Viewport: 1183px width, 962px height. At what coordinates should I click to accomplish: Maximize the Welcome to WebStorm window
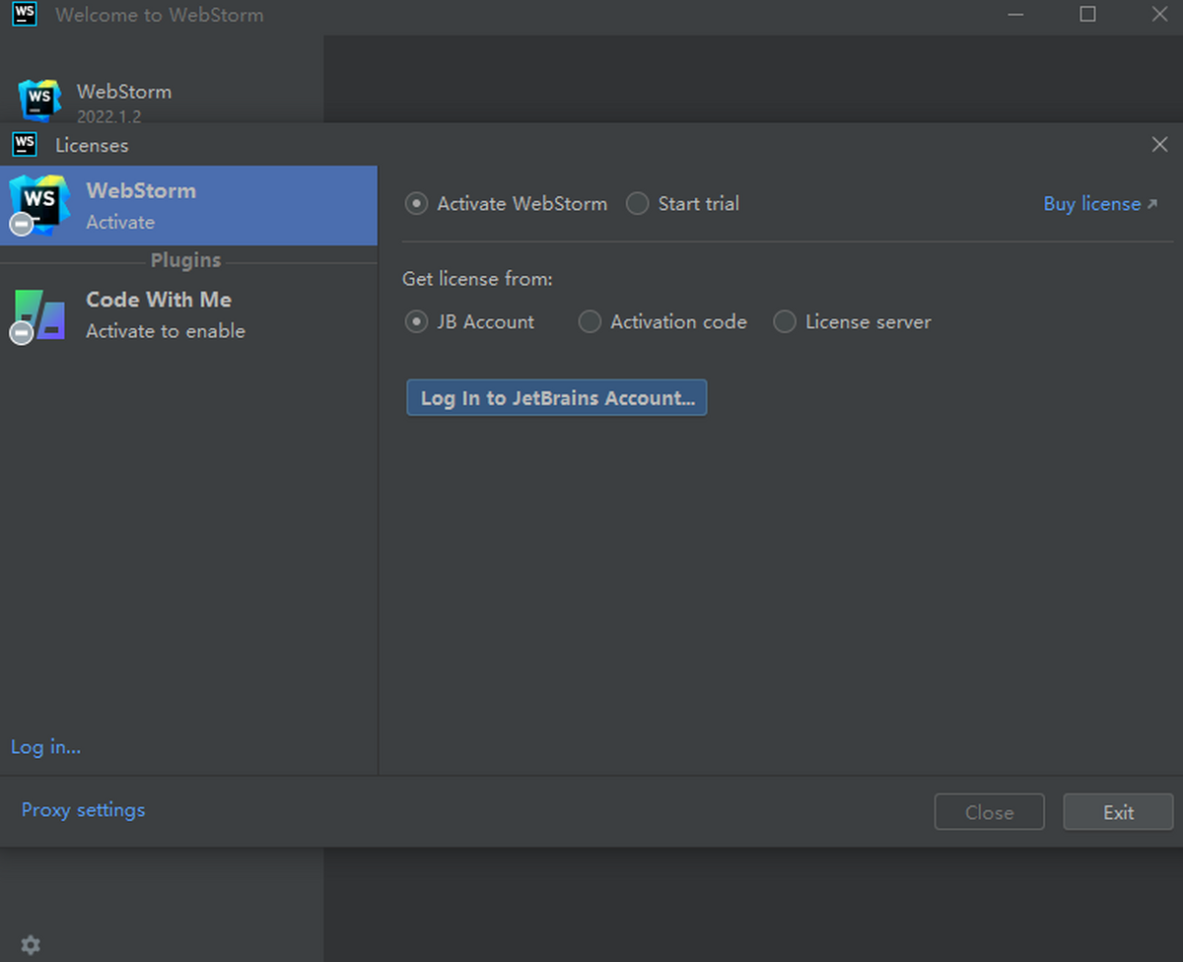tap(1087, 15)
